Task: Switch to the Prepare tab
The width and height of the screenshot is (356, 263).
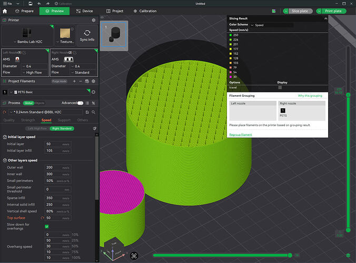Action: pyautogui.click(x=24, y=11)
